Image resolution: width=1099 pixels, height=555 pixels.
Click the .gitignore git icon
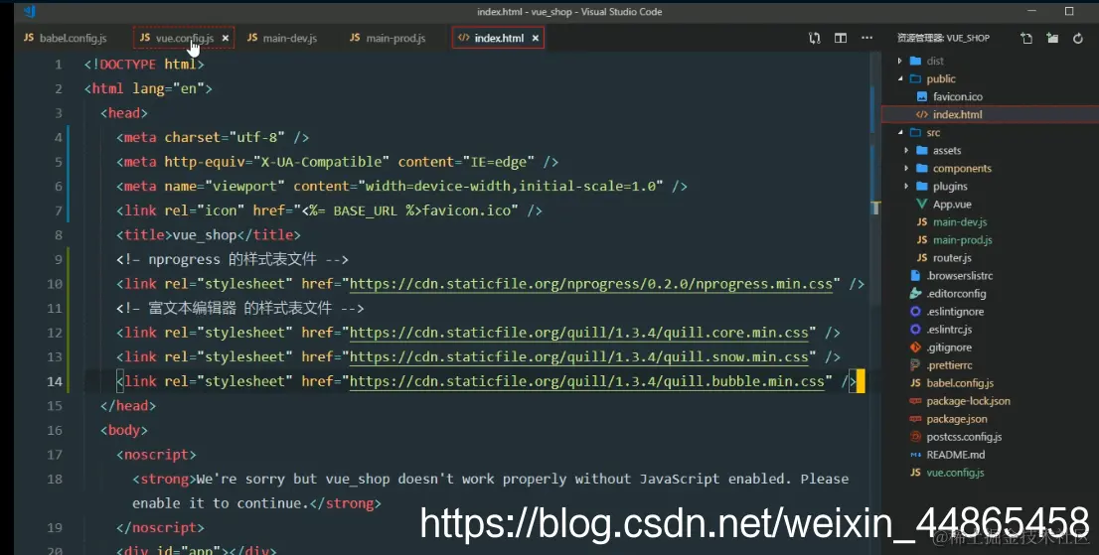[x=915, y=347]
